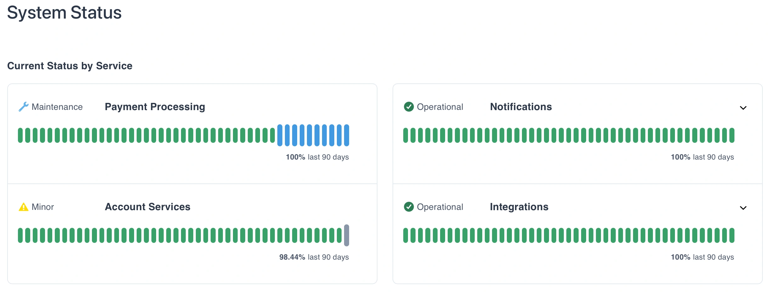The height and width of the screenshot is (292, 770).
Task: Click the last blue maintenance bar in Payment Processing
Action: coord(347,135)
